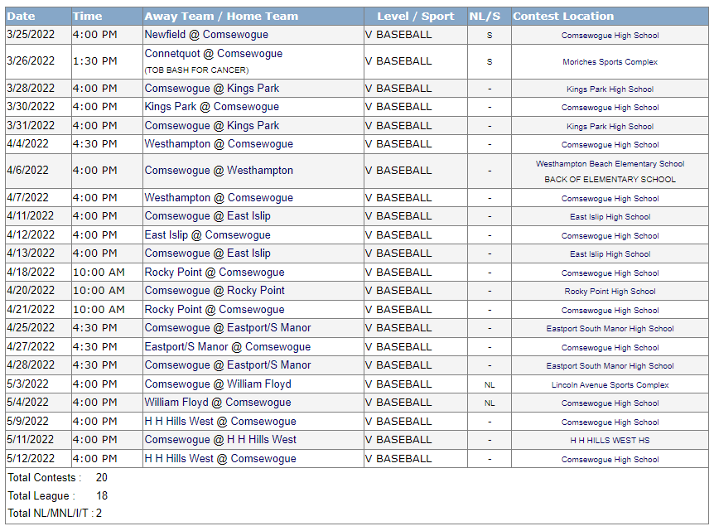The width and height of the screenshot is (714, 531).
Task: Open Comsewogue @ Eastport/S Manor on 4/25/2022
Action: click(x=228, y=328)
